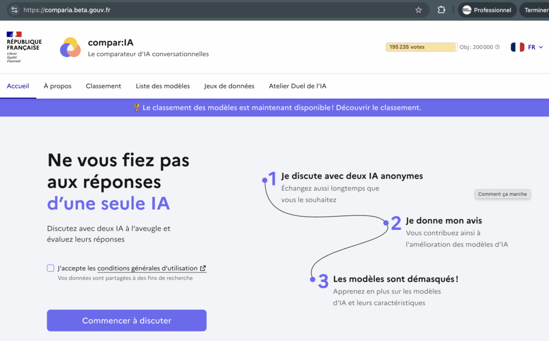This screenshot has width=549, height=341.
Task: Click the 195 235 votes progress bar
Action: pyautogui.click(x=421, y=47)
